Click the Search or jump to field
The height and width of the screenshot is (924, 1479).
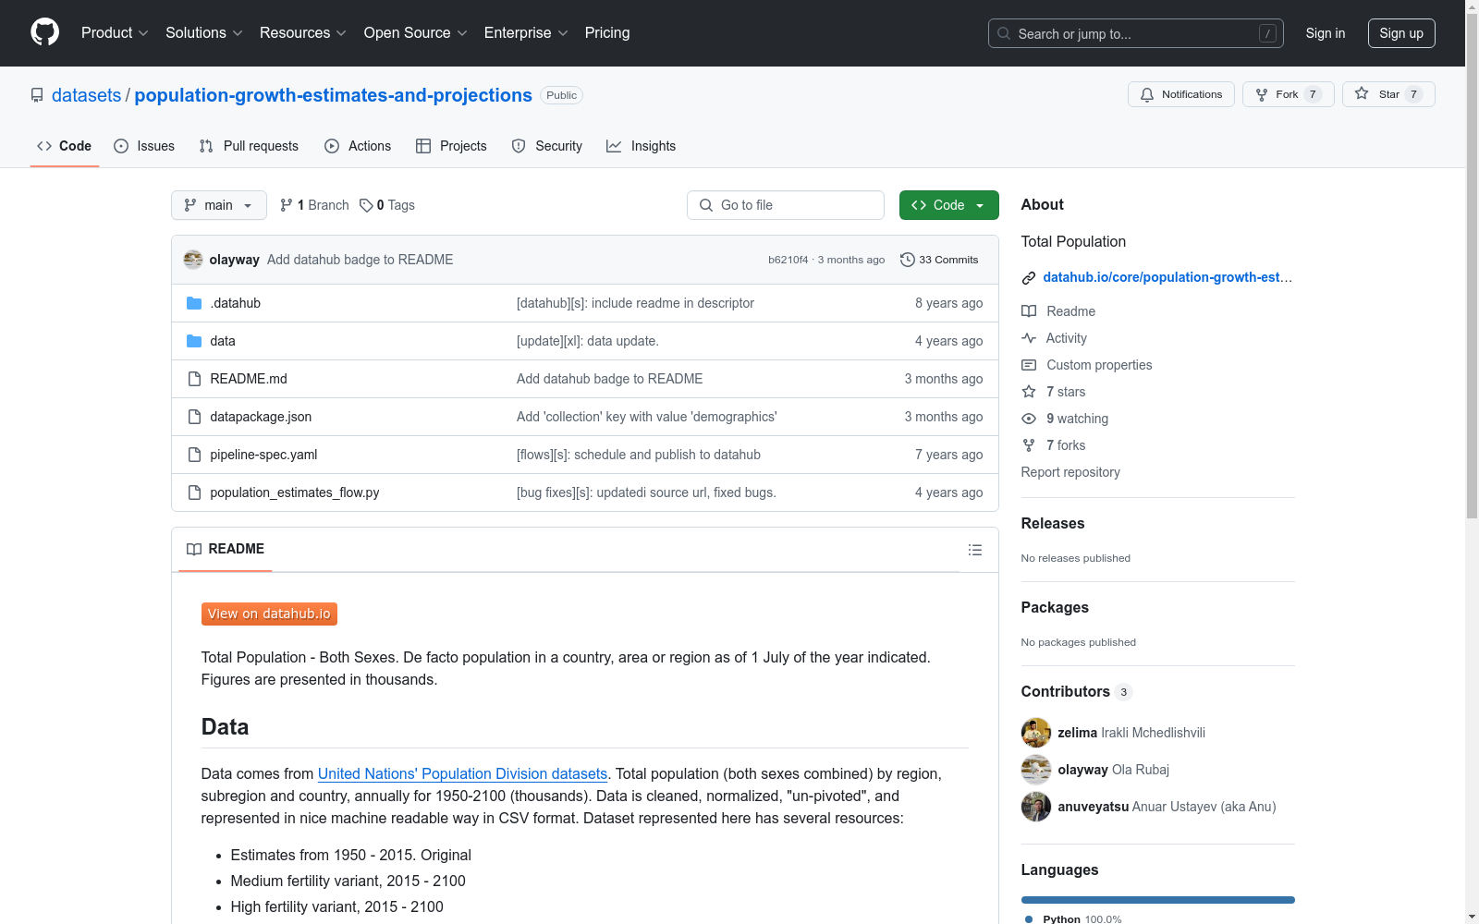pos(1135,33)
